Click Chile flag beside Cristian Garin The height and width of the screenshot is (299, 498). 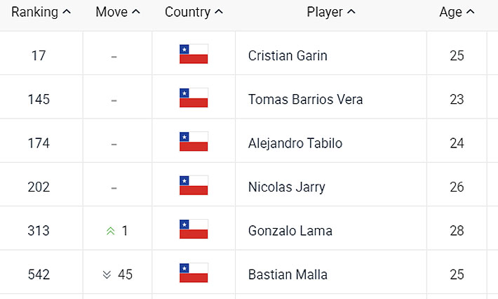194,55
